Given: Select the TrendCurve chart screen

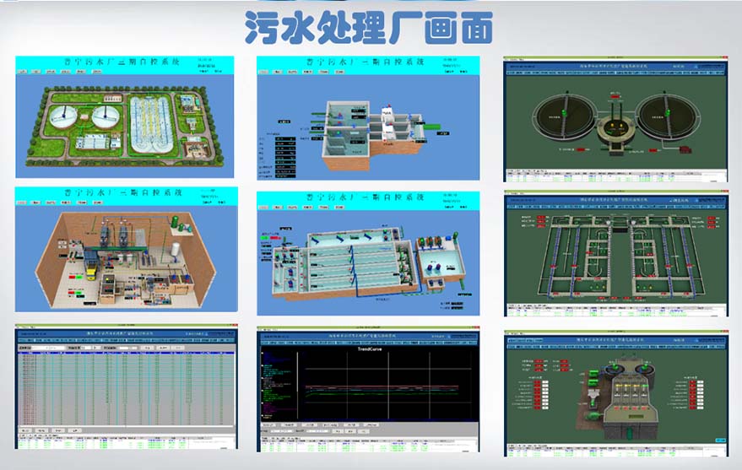Looking at the screenshot, I should [x=368, y=386].
